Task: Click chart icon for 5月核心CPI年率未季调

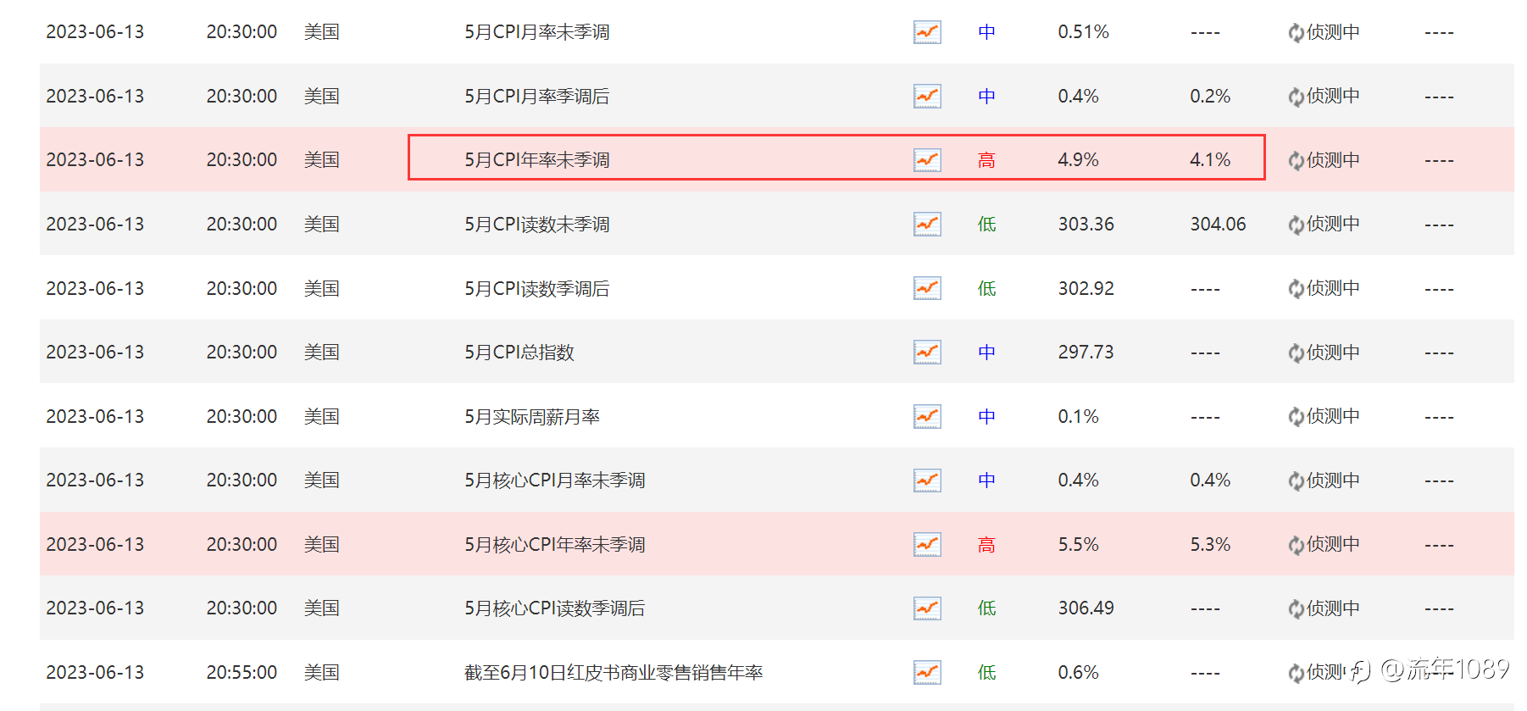Action: point(927,544)
